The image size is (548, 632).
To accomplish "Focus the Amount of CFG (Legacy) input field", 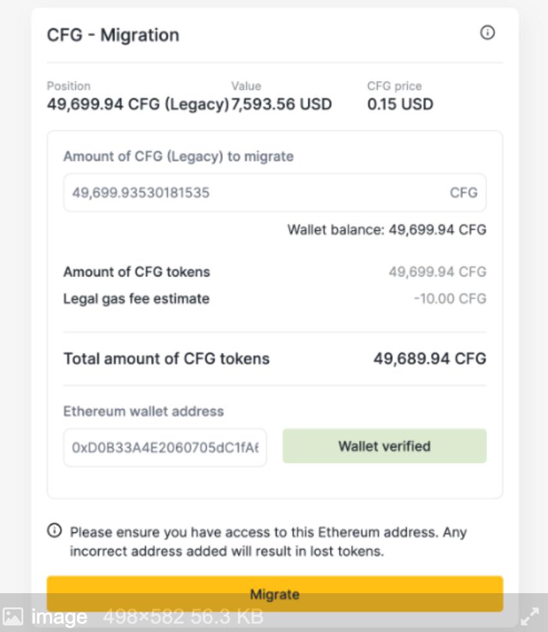I will [275, 192].
